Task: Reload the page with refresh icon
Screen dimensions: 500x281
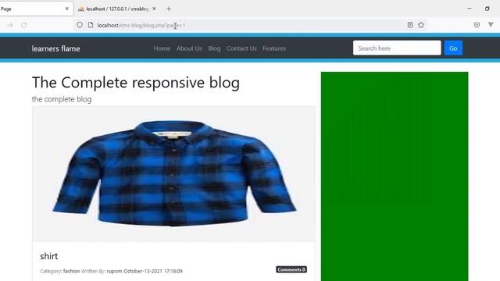Action: pyautogui.click(x=24, y=25)
